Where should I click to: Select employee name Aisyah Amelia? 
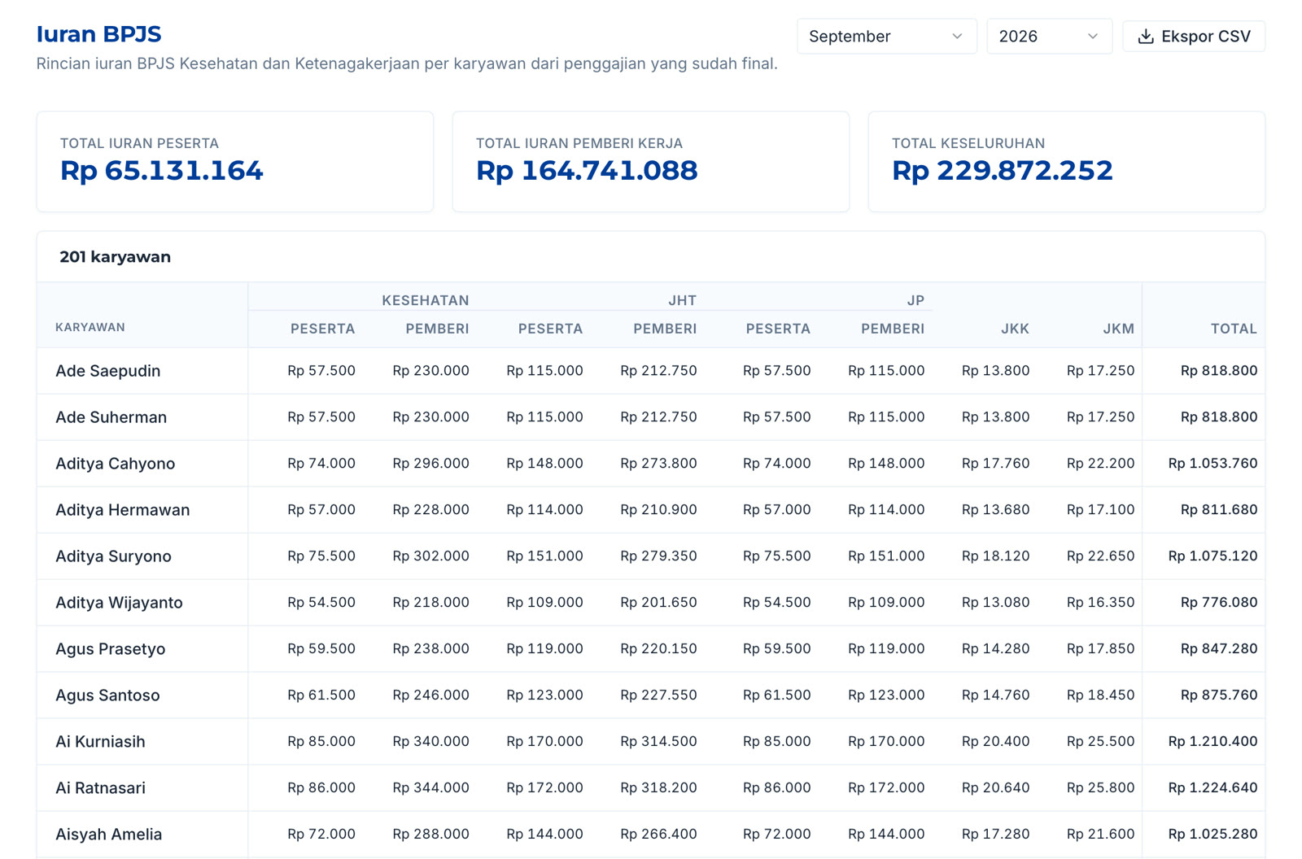(x=108, y=835)
